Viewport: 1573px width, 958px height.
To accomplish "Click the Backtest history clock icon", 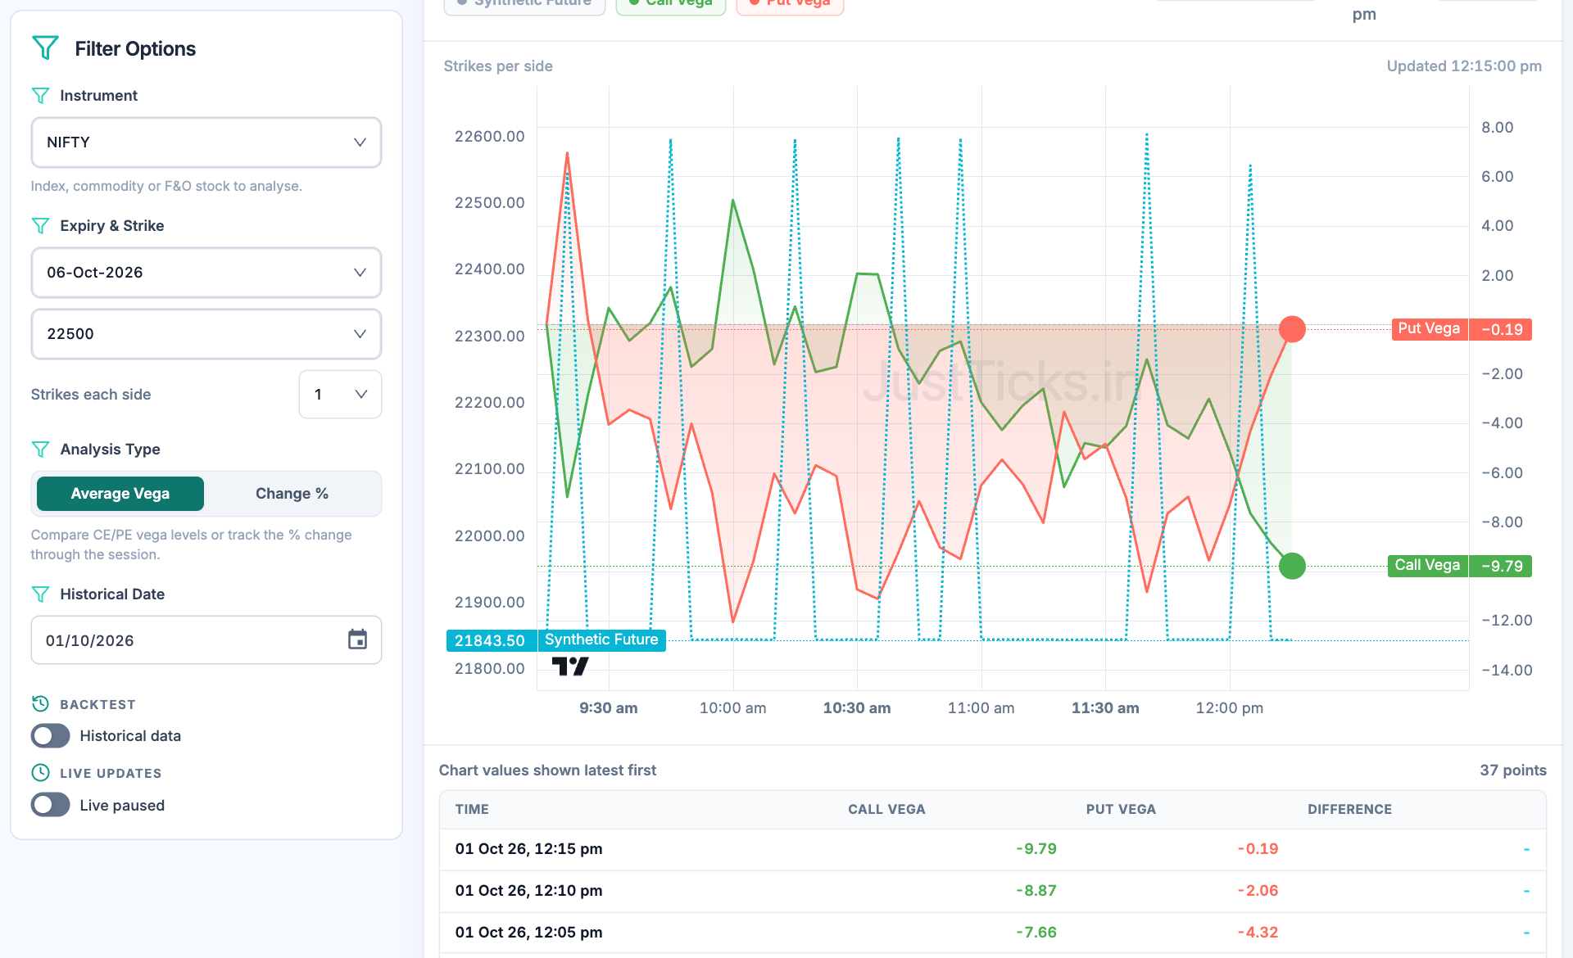I will point(40,703).
